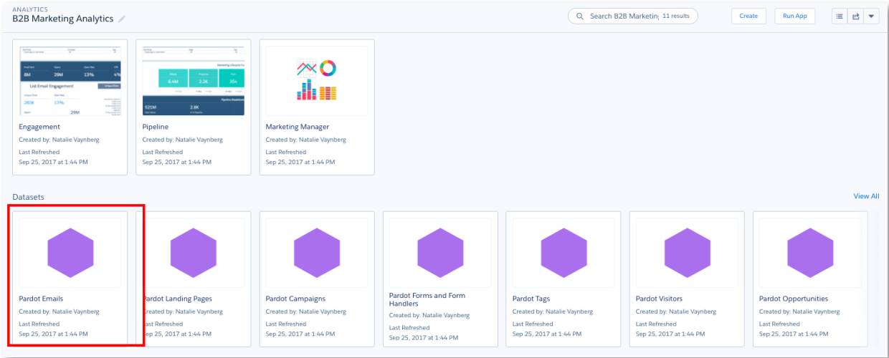Open the Pardot Emails hexagon icon
889x358 pixels.
(70, 253)
